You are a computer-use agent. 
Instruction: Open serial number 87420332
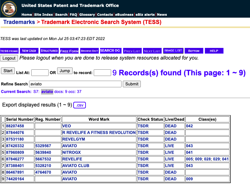click(15, 146)
